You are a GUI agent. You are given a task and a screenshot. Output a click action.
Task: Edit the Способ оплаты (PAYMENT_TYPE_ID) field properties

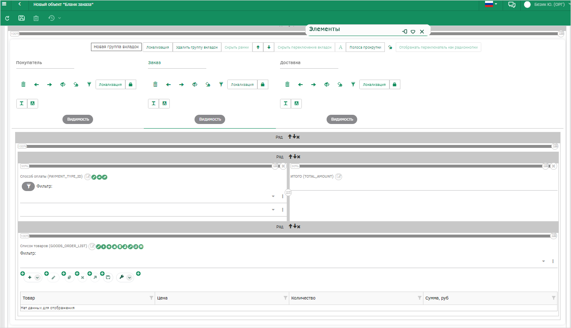[88, 177]
